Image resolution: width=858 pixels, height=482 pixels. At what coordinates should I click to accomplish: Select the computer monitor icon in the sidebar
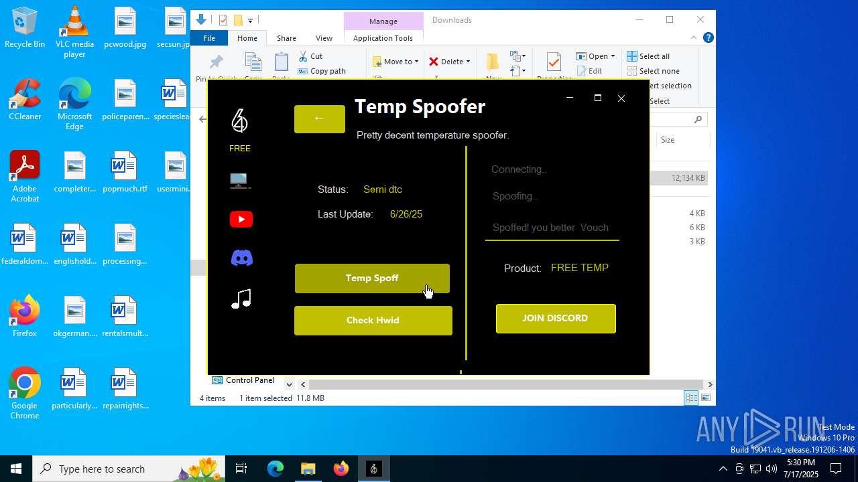click(x=240, y=181)
